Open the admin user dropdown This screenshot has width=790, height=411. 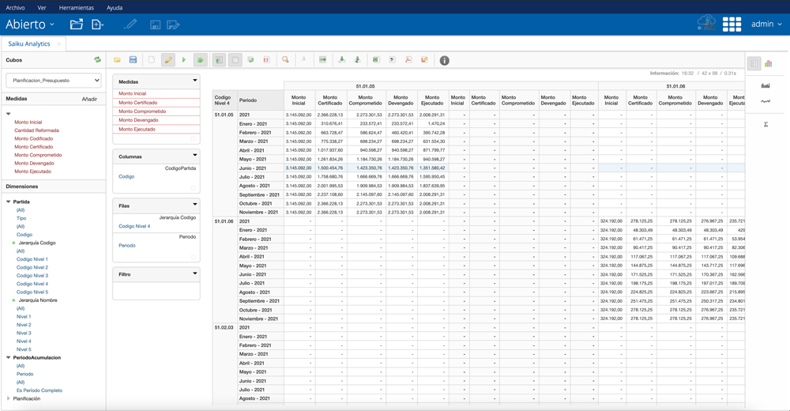tap(766, 25)
